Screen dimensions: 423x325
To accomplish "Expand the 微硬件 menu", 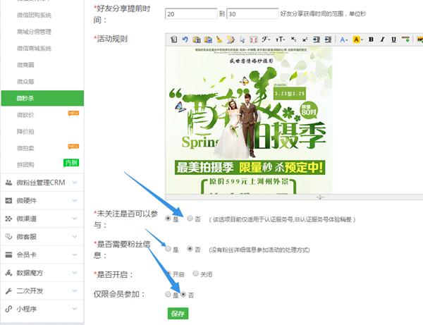I will (42, 201).
